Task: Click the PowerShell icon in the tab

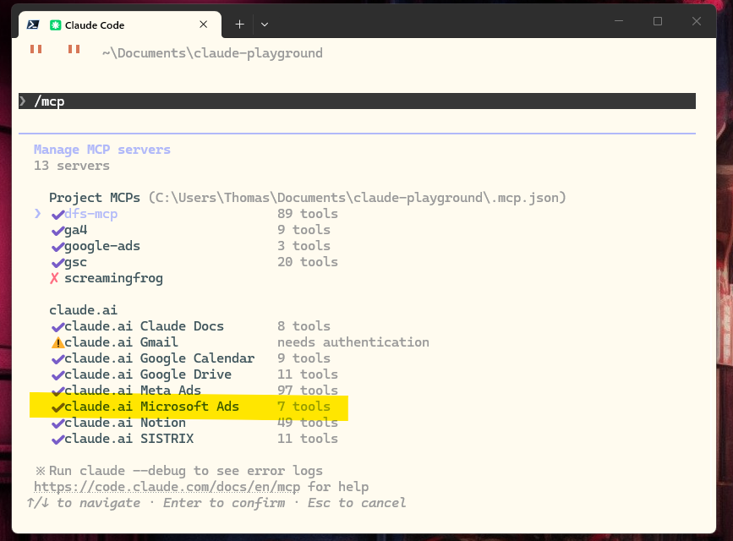Action: pos(33,25)
